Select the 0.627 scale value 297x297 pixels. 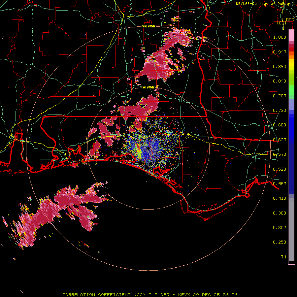tap(280, 140)
